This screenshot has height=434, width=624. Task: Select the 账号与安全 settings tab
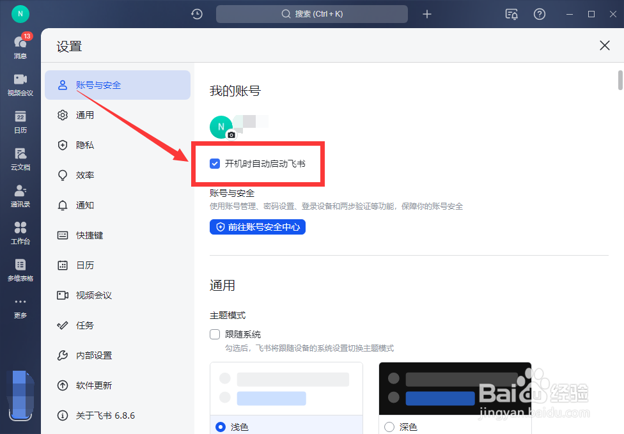[x=118, y=85]
